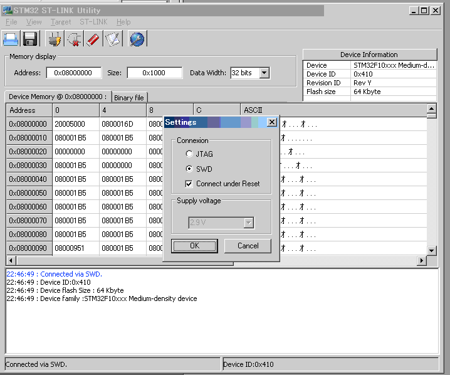The image size is (450, 375).
Task: Click the Address column header
Action: point(29,110)
